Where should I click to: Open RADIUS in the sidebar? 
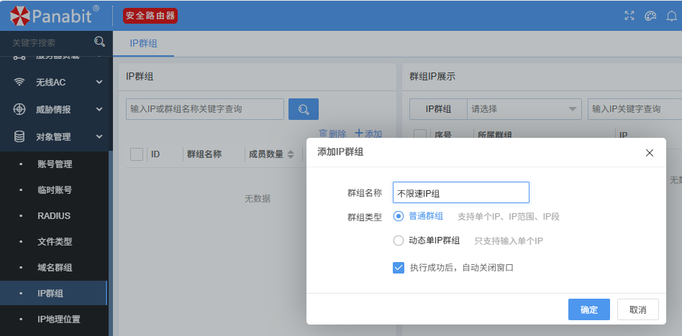tap(54, 216)
